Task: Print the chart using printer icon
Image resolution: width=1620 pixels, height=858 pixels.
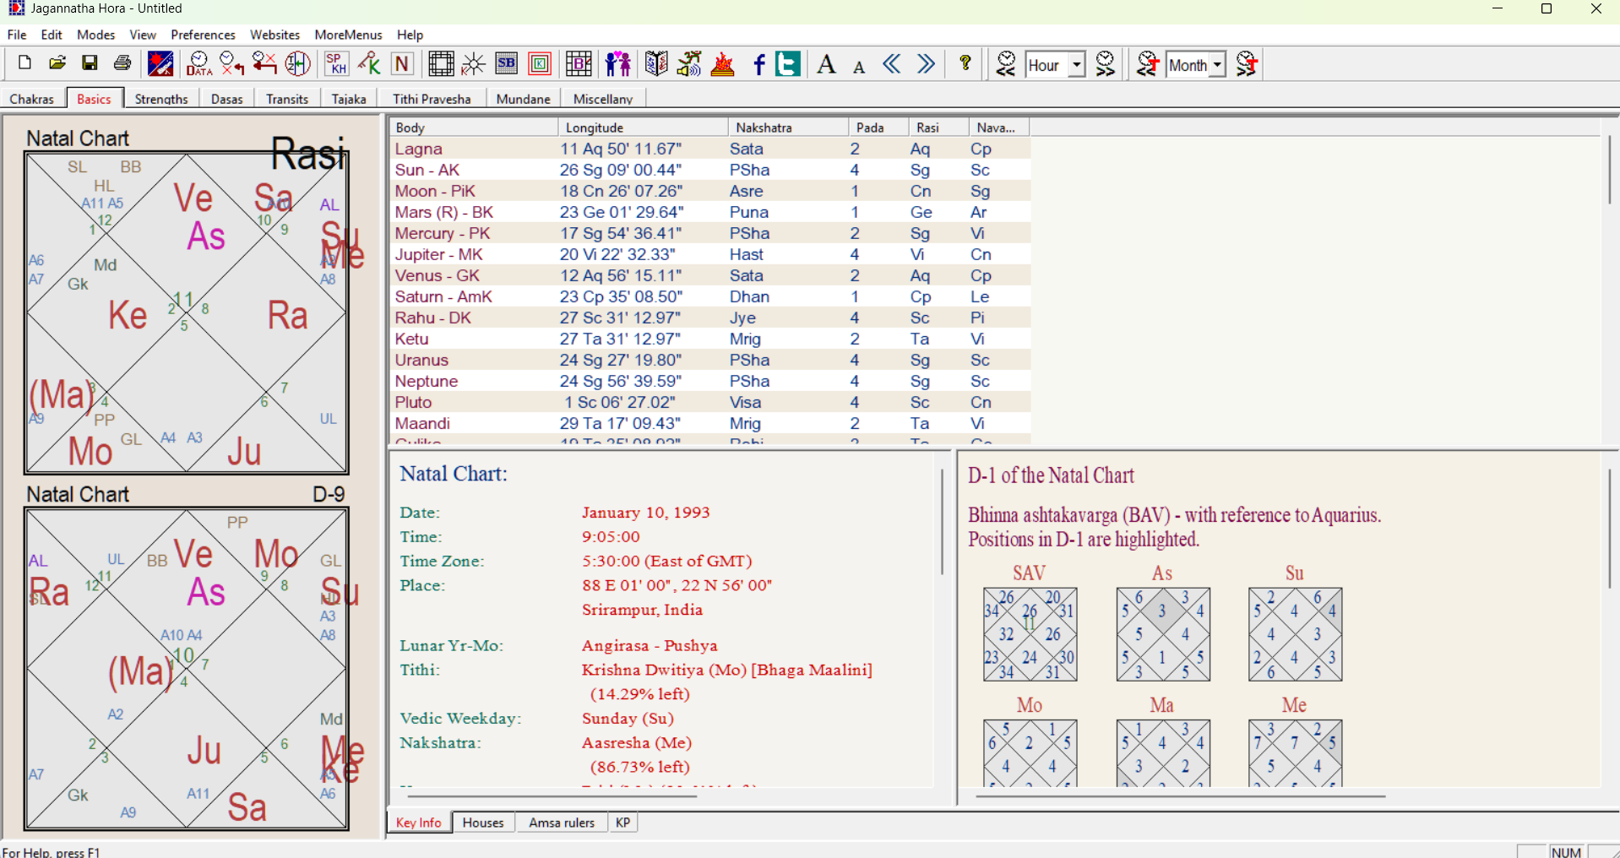Action: 122,63
